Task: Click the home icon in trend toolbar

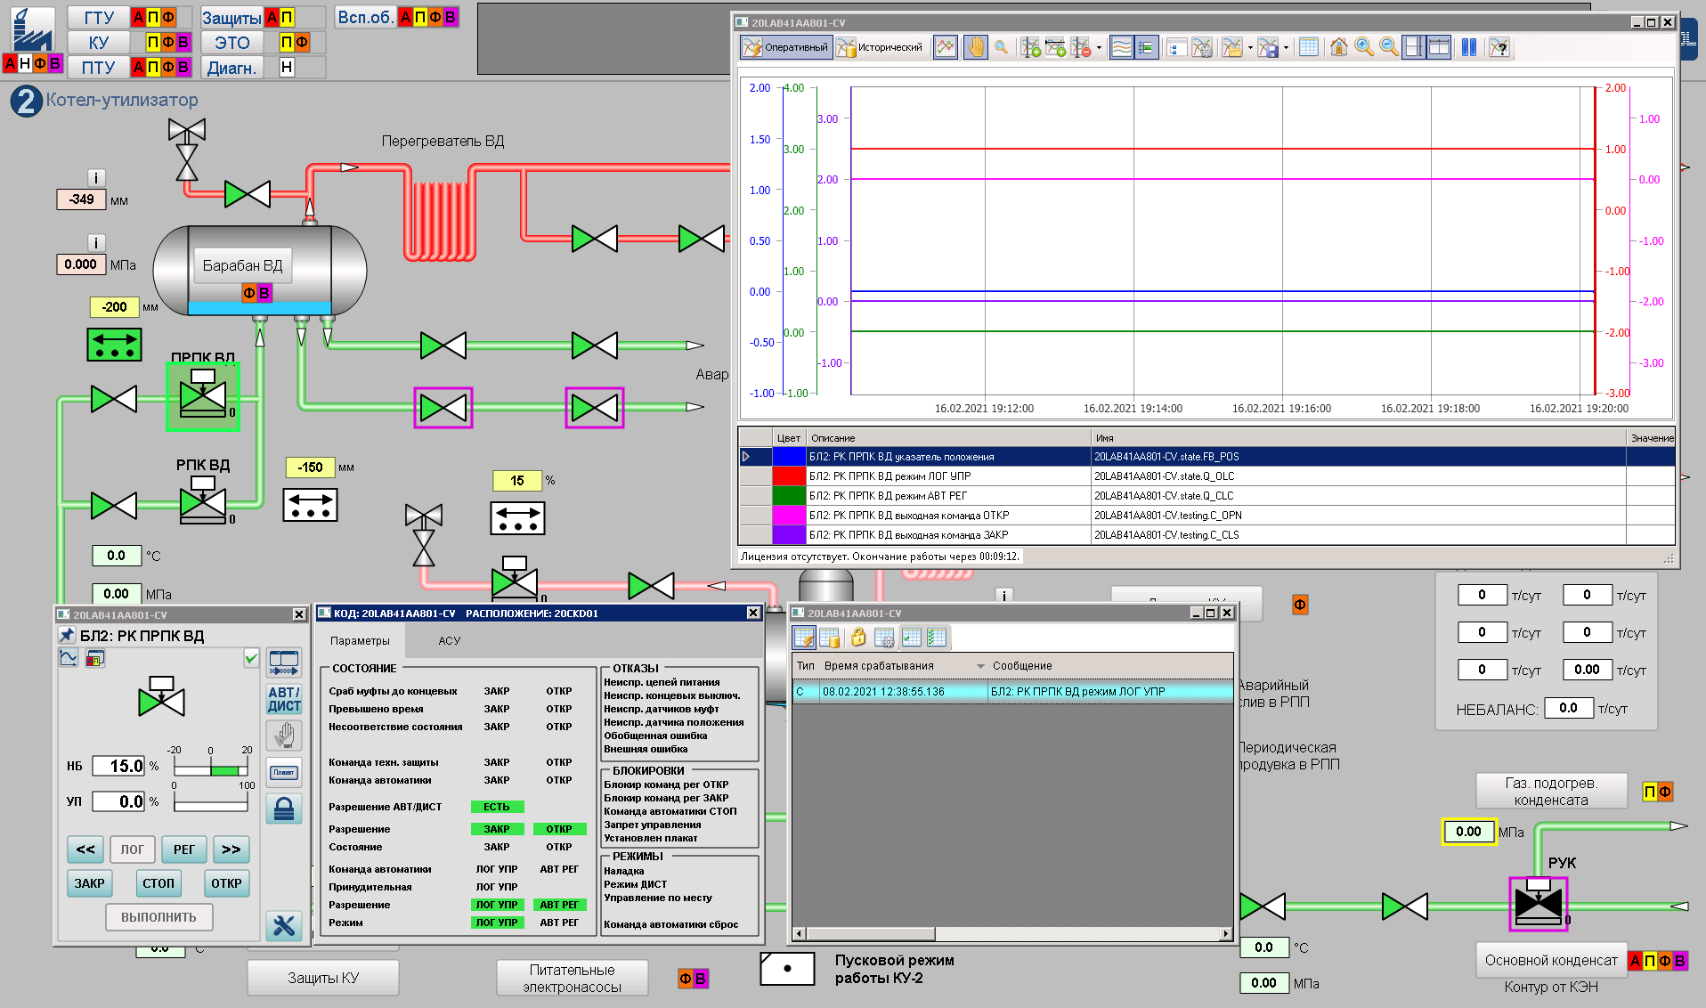Action: click(1338, 47)
